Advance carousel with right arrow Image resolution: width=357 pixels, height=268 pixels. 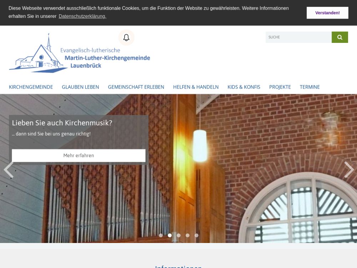[x=348, y=170]
